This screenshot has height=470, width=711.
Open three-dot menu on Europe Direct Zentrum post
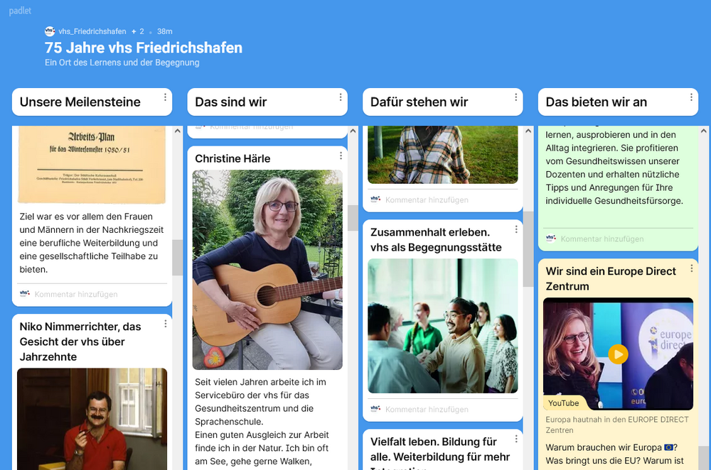(x=692, y=268)
